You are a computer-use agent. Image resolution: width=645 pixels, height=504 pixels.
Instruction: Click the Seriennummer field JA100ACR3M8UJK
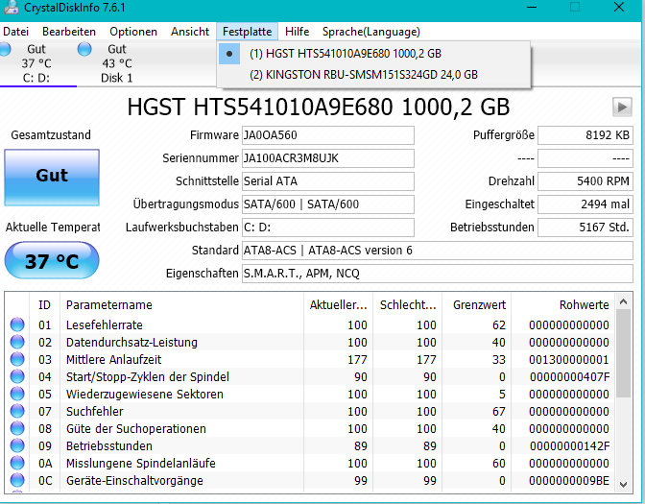[328, 158]
